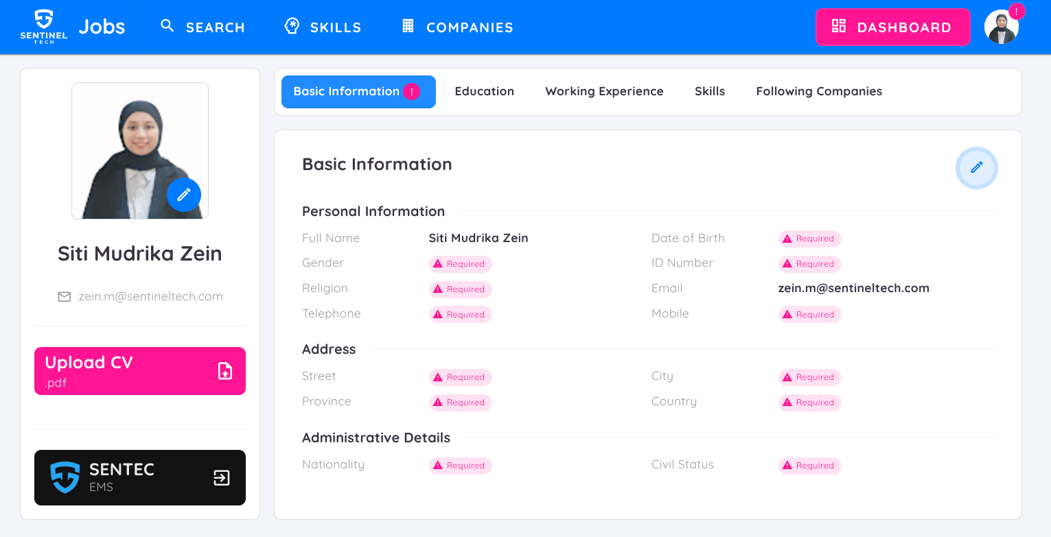Viewport: 1051px width, 537px height.
Task: Click the Jobs menu item
Action: click(x=102, y=26)
